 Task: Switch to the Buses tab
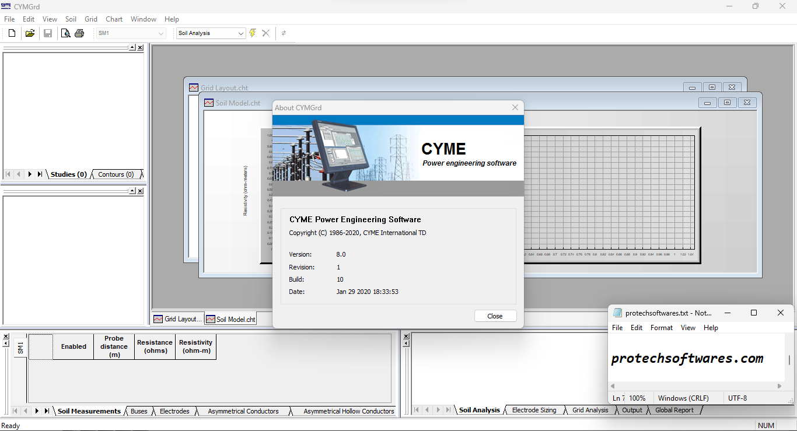[139, 411]
